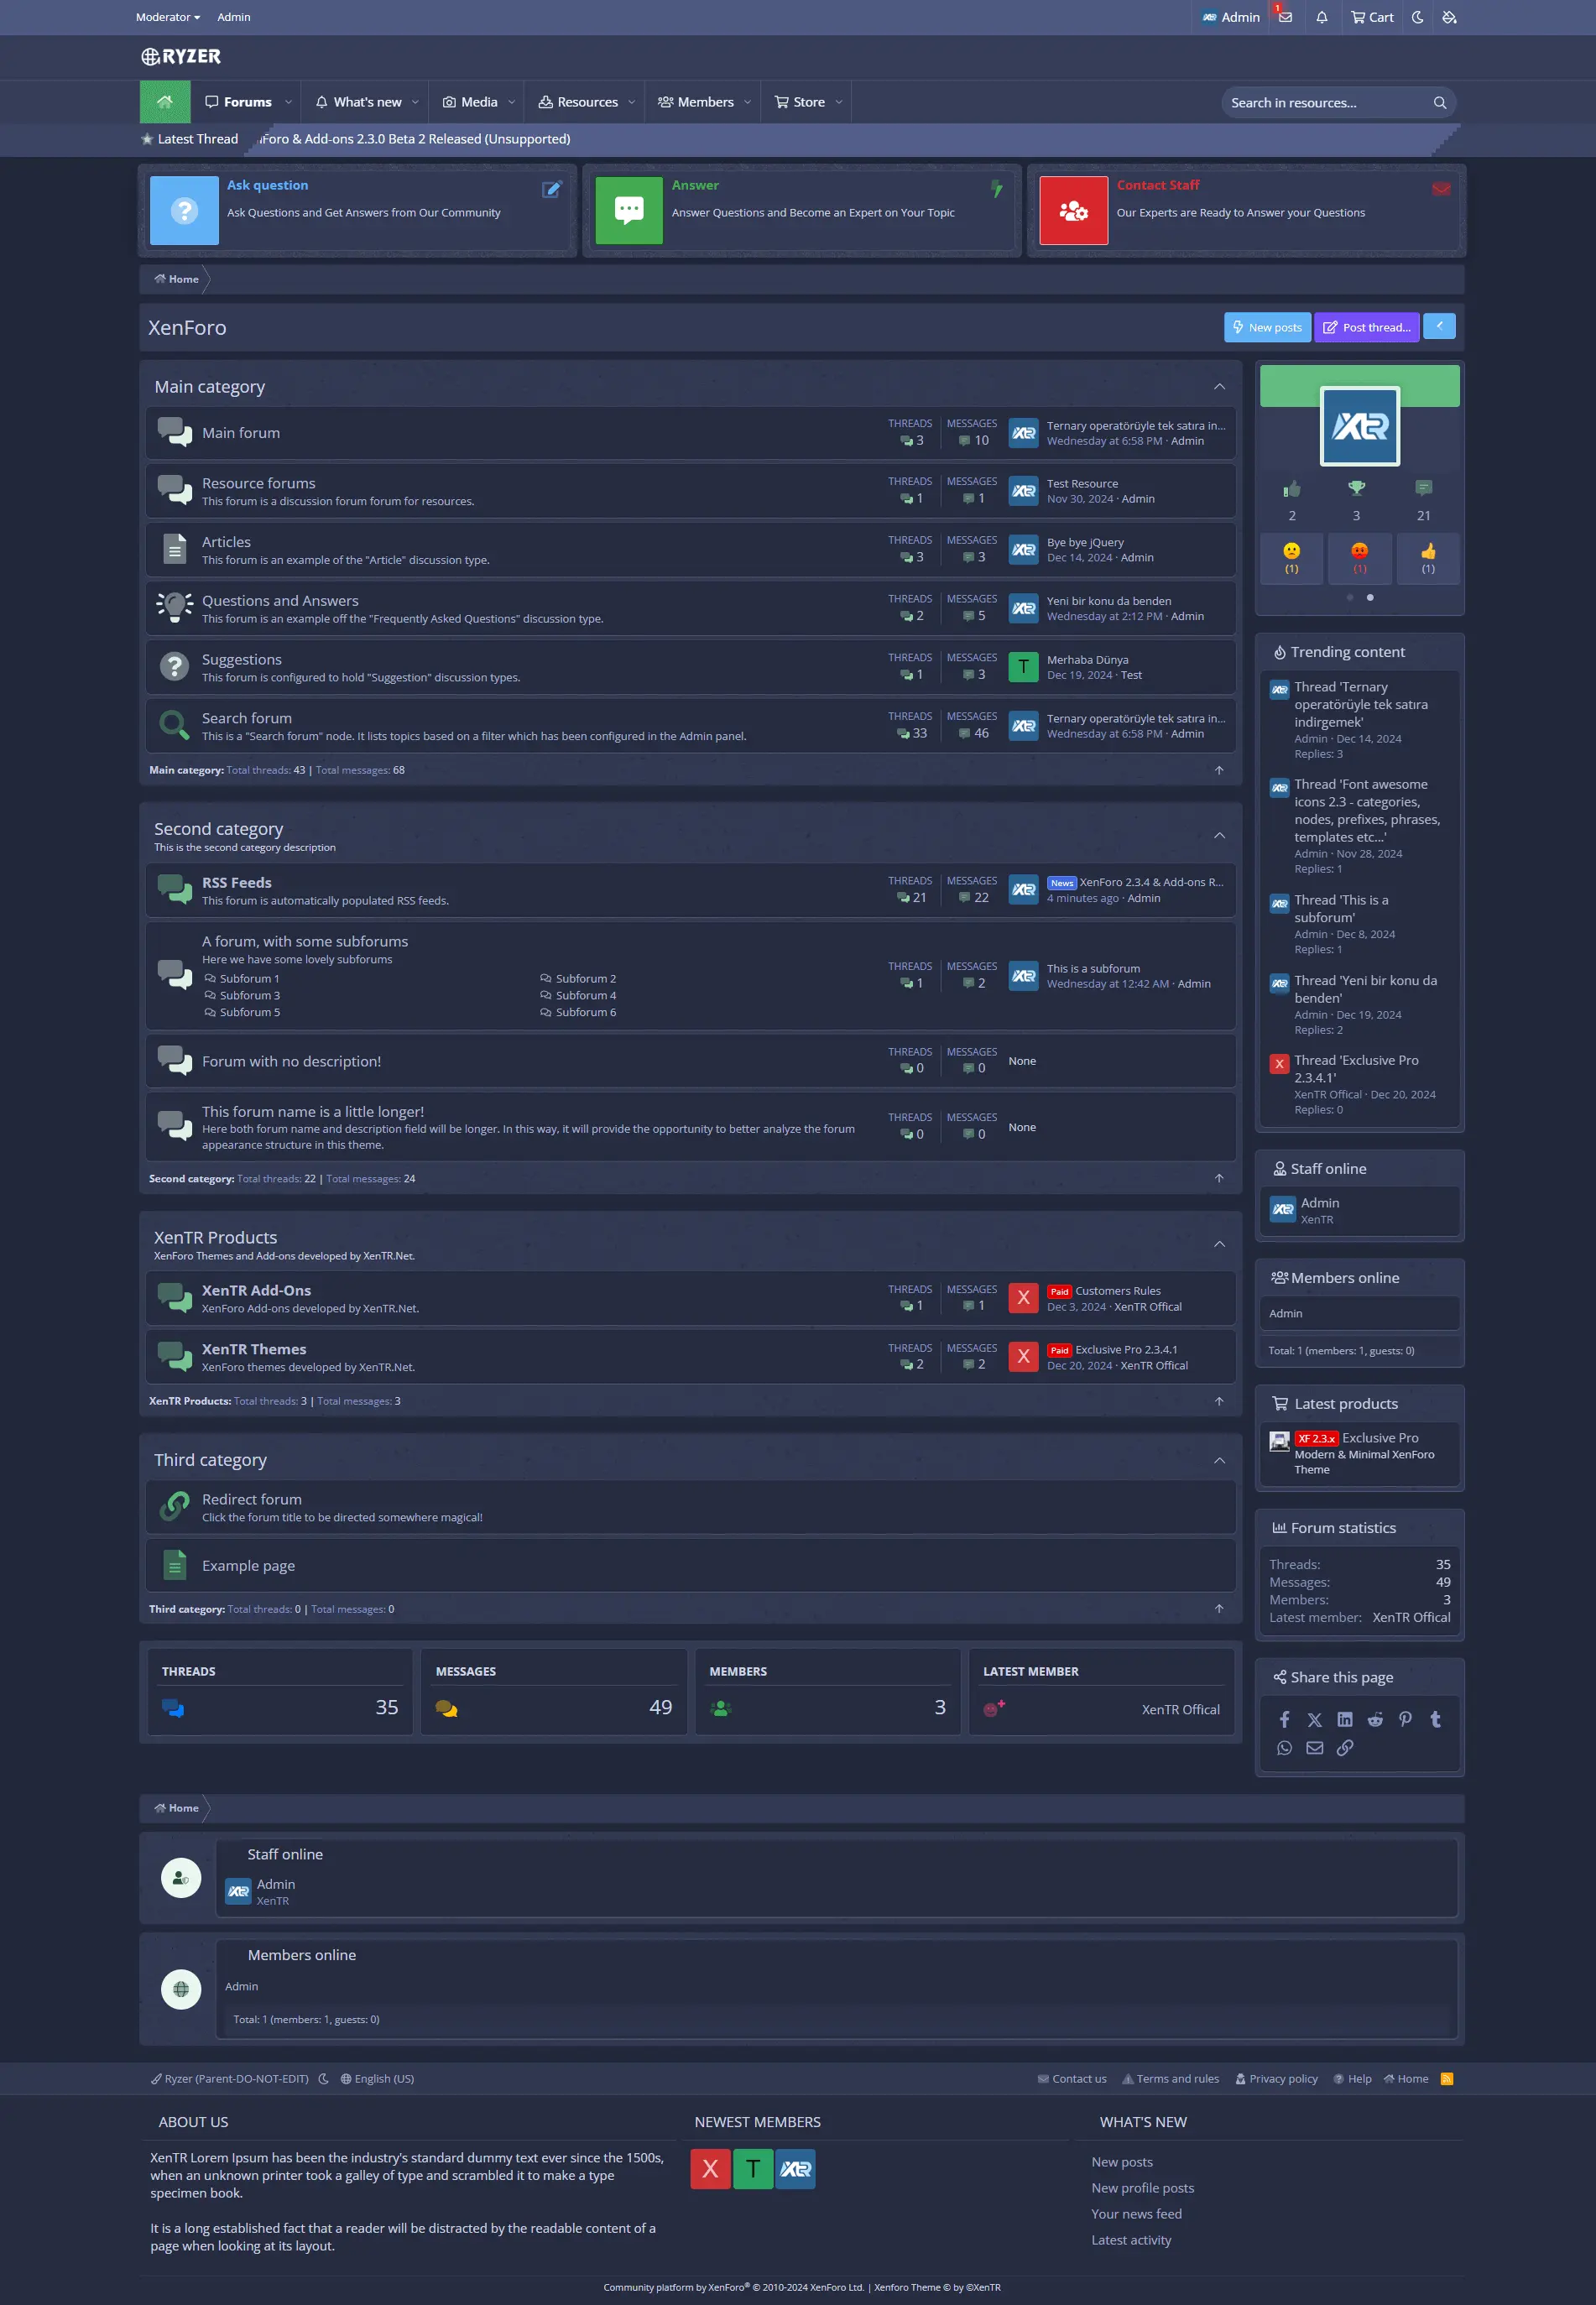This screenshot has width=1596, height=2305.
Task: Click the Redirect forum link icon
Action: [x=174, y=1505]
